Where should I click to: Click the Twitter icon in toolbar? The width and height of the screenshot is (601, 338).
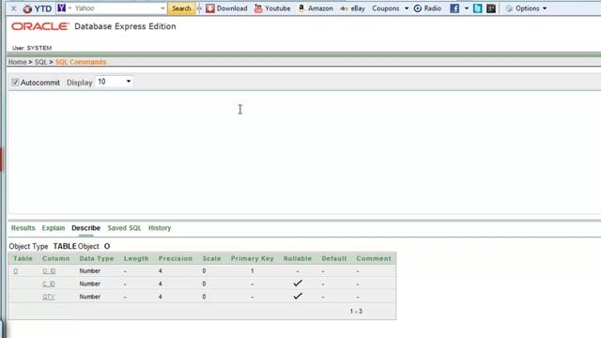click(478, 8)
